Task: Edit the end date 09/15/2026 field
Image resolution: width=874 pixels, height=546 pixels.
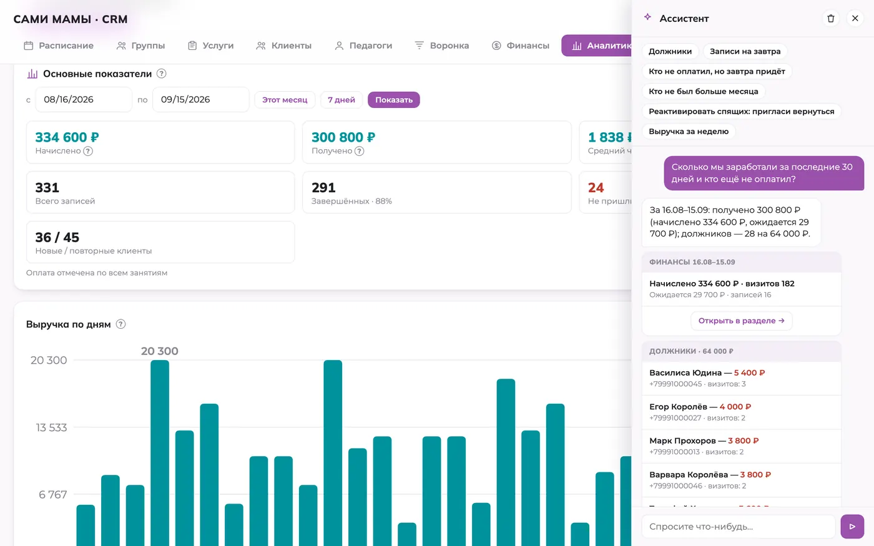Action: click(x=200, y=100)
